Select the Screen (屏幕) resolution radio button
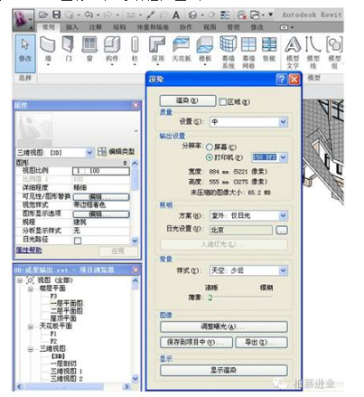This screenshot has width=364, height=397. click(x=210, y=147)
